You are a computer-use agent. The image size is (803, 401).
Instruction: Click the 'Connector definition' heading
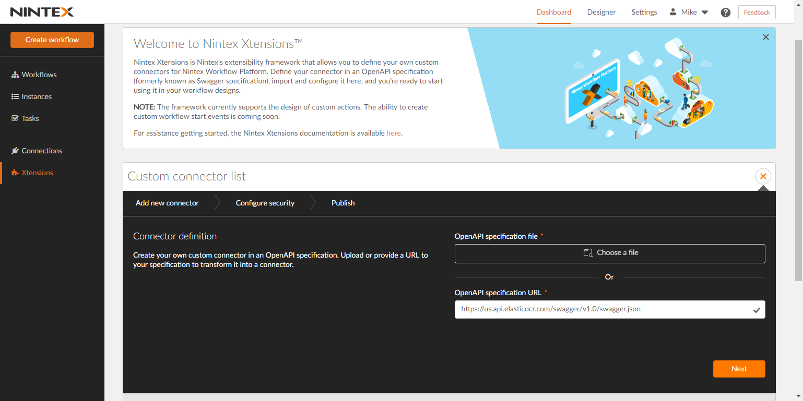click(175, 236)
